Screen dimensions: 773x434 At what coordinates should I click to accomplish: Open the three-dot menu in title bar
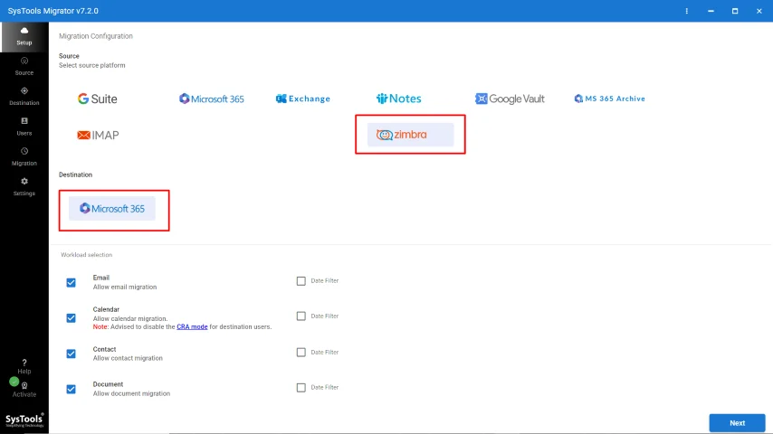(x=686, y=11)
